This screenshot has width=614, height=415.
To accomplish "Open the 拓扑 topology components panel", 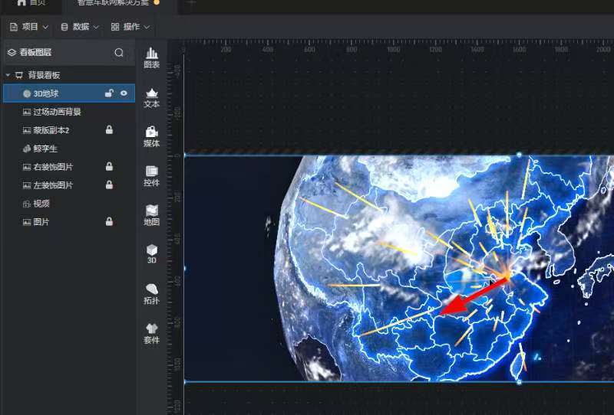I will 151,294.
